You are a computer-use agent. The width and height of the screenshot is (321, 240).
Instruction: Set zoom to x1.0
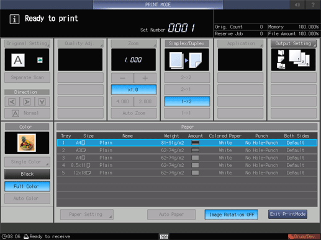tap(133, 90)
